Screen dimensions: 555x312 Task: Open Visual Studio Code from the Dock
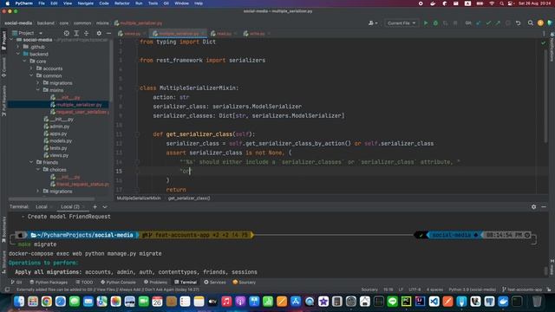tap(434, 302)
